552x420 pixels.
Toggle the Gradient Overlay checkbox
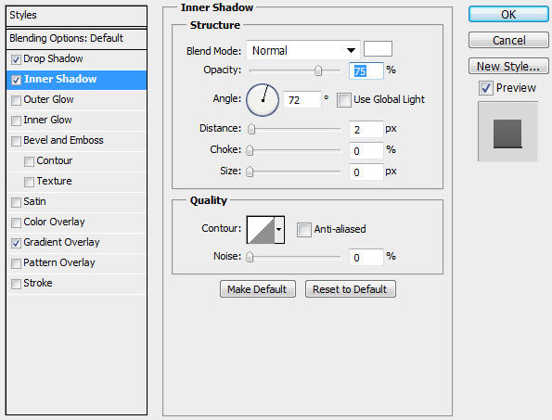click(x=16, y=243)
